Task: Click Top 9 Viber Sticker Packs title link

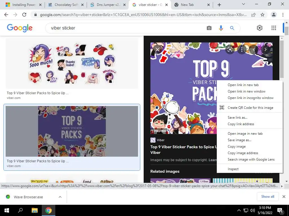Action: pos(183,150)
